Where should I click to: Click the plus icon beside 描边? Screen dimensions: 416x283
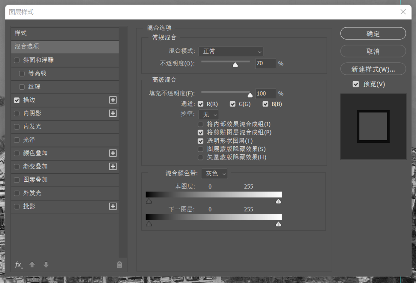(113, 100)
